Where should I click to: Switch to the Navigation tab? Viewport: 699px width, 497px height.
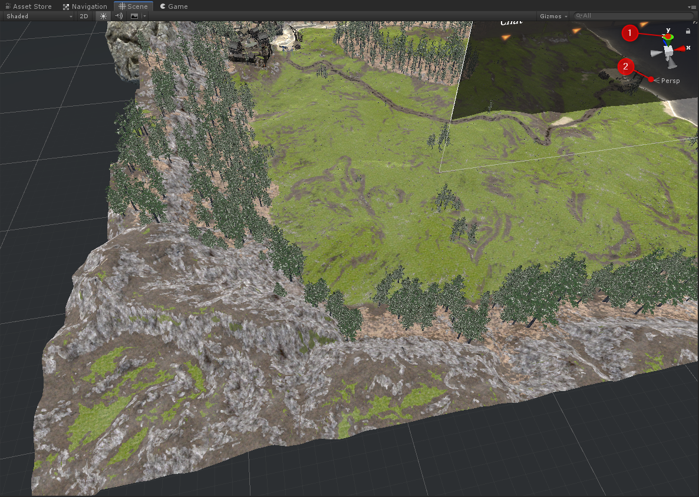85,6
